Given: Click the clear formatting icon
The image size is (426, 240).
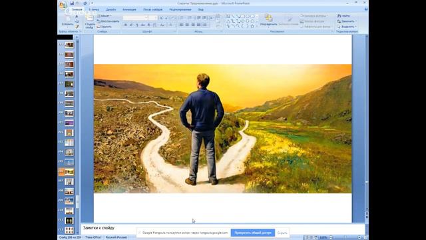Looking at the screenshot, I should point(173,18).
